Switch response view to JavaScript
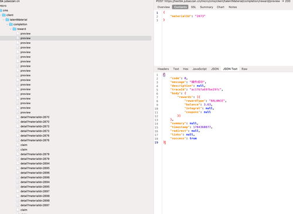The height and width of the screenshot is (214, 293). tap(199, 69)
